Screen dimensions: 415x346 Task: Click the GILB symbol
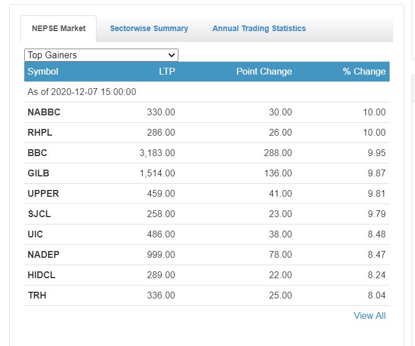(x=38, y=173)
